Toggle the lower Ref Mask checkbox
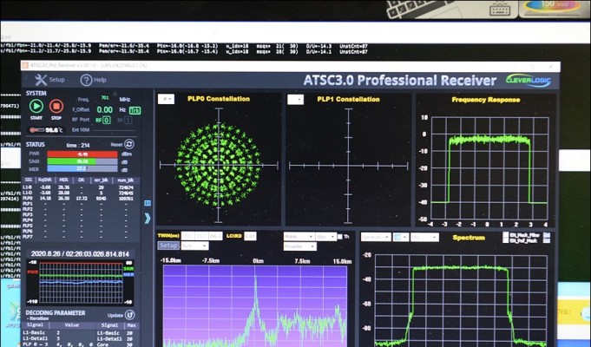This screenshot has width=591, height=347. 506,240
